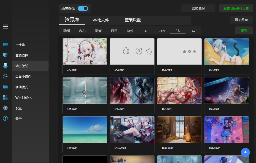Click the 1K7.mp4 file name
The height and width of the screenshot is (163, 256).
pyautogui.click(x=167, y=109)
